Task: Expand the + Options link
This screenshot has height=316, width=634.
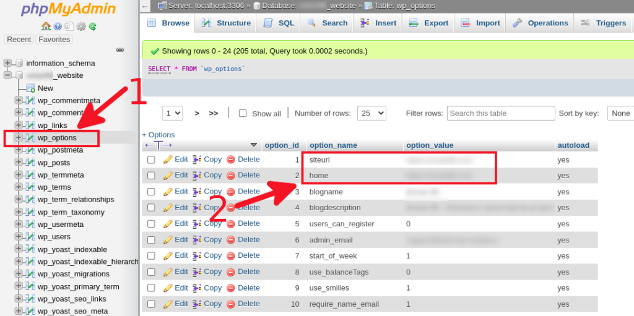Action: coord(158,135)
